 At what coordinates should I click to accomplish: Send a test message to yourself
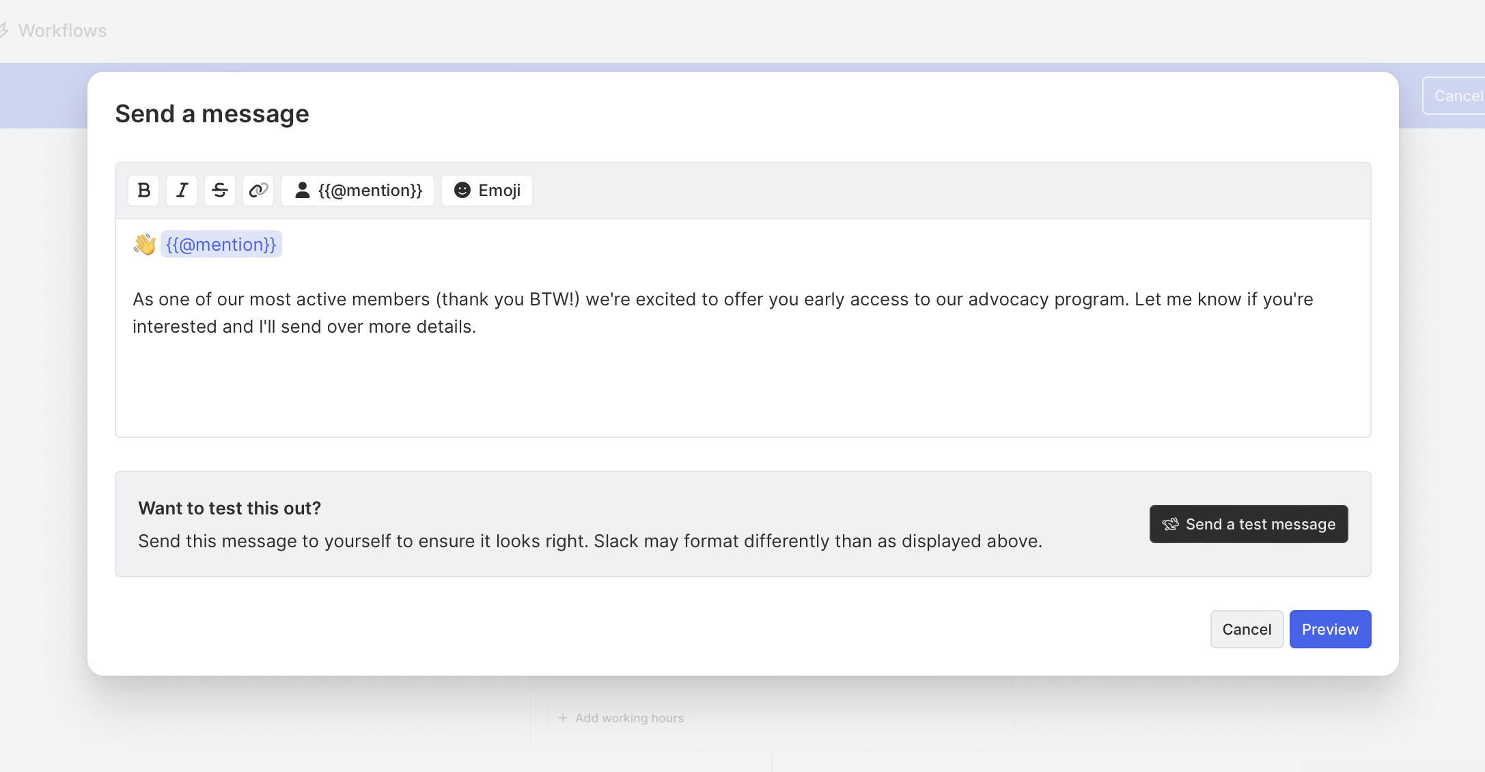click(1249, 524)
